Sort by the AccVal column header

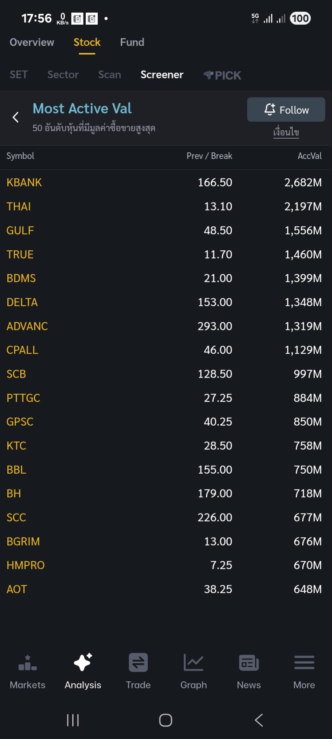click(310, 156)
